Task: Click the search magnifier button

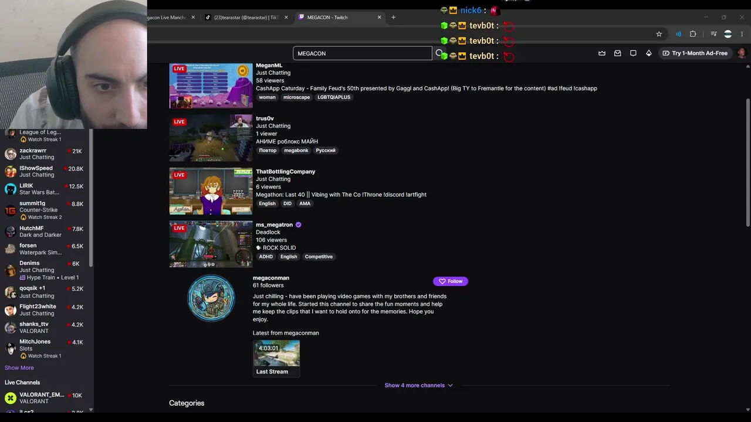Action: coord(439,53)
